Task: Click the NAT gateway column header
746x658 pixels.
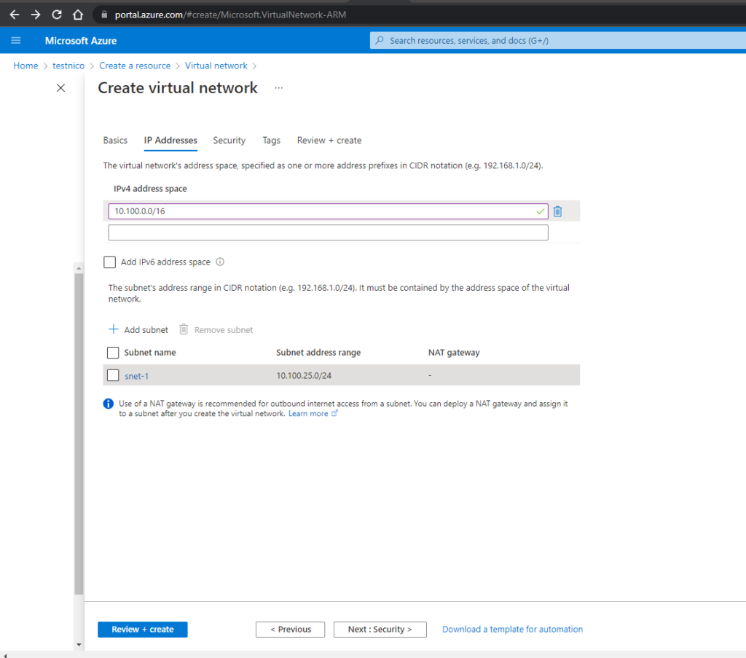Action: pos(454,353)
